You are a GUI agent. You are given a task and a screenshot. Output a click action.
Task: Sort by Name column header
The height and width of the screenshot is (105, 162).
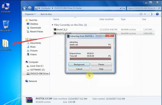tap(56, 19)
